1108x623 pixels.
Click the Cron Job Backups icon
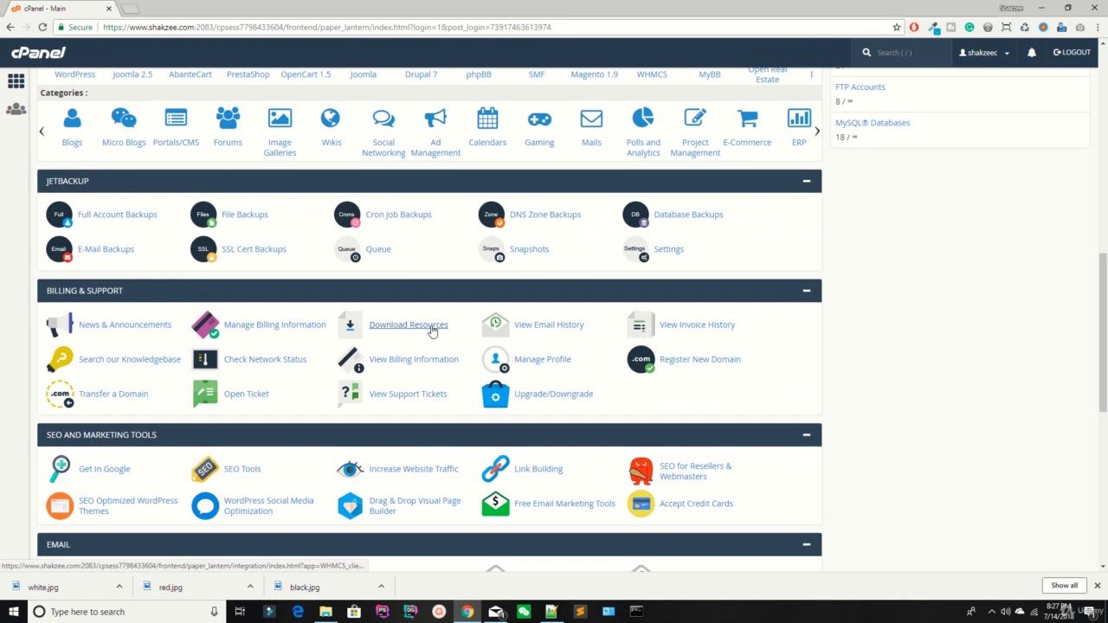tap(347, 215)
